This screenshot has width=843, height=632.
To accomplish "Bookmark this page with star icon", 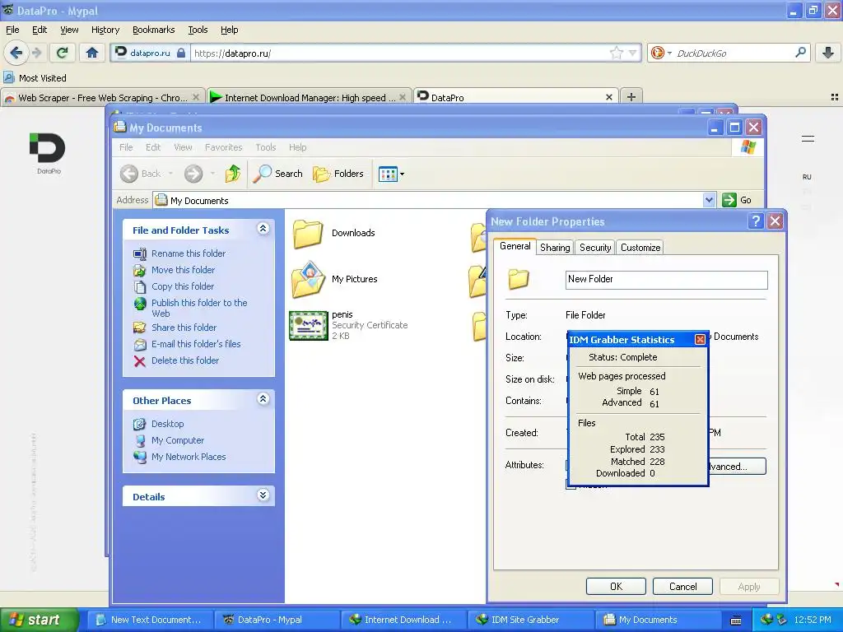I will coord(616,53).
